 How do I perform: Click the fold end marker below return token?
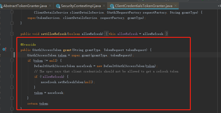pyautogui.click(x=12, y=108)
